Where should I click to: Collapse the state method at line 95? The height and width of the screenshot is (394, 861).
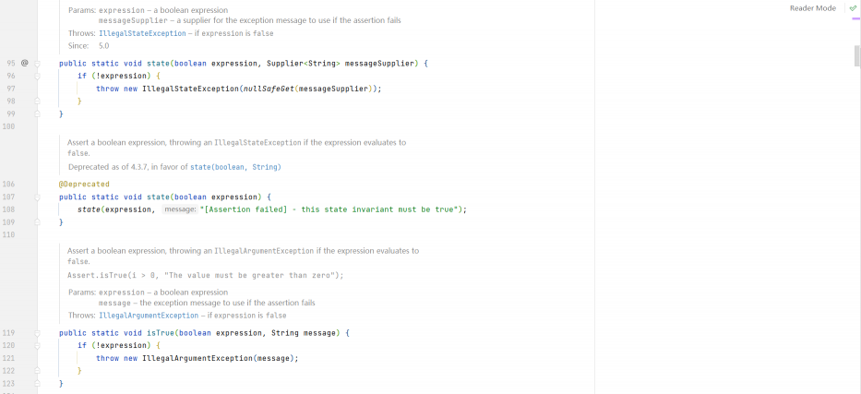pyautogui.click(x=38, y=63)
